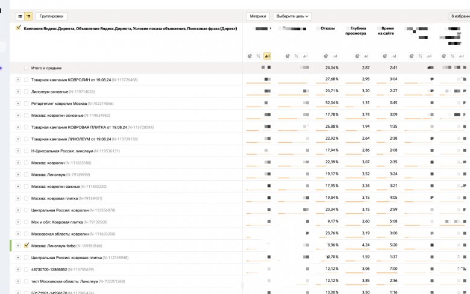
Task: Select the Время на сайте radio button
Action: pos(377,28)
